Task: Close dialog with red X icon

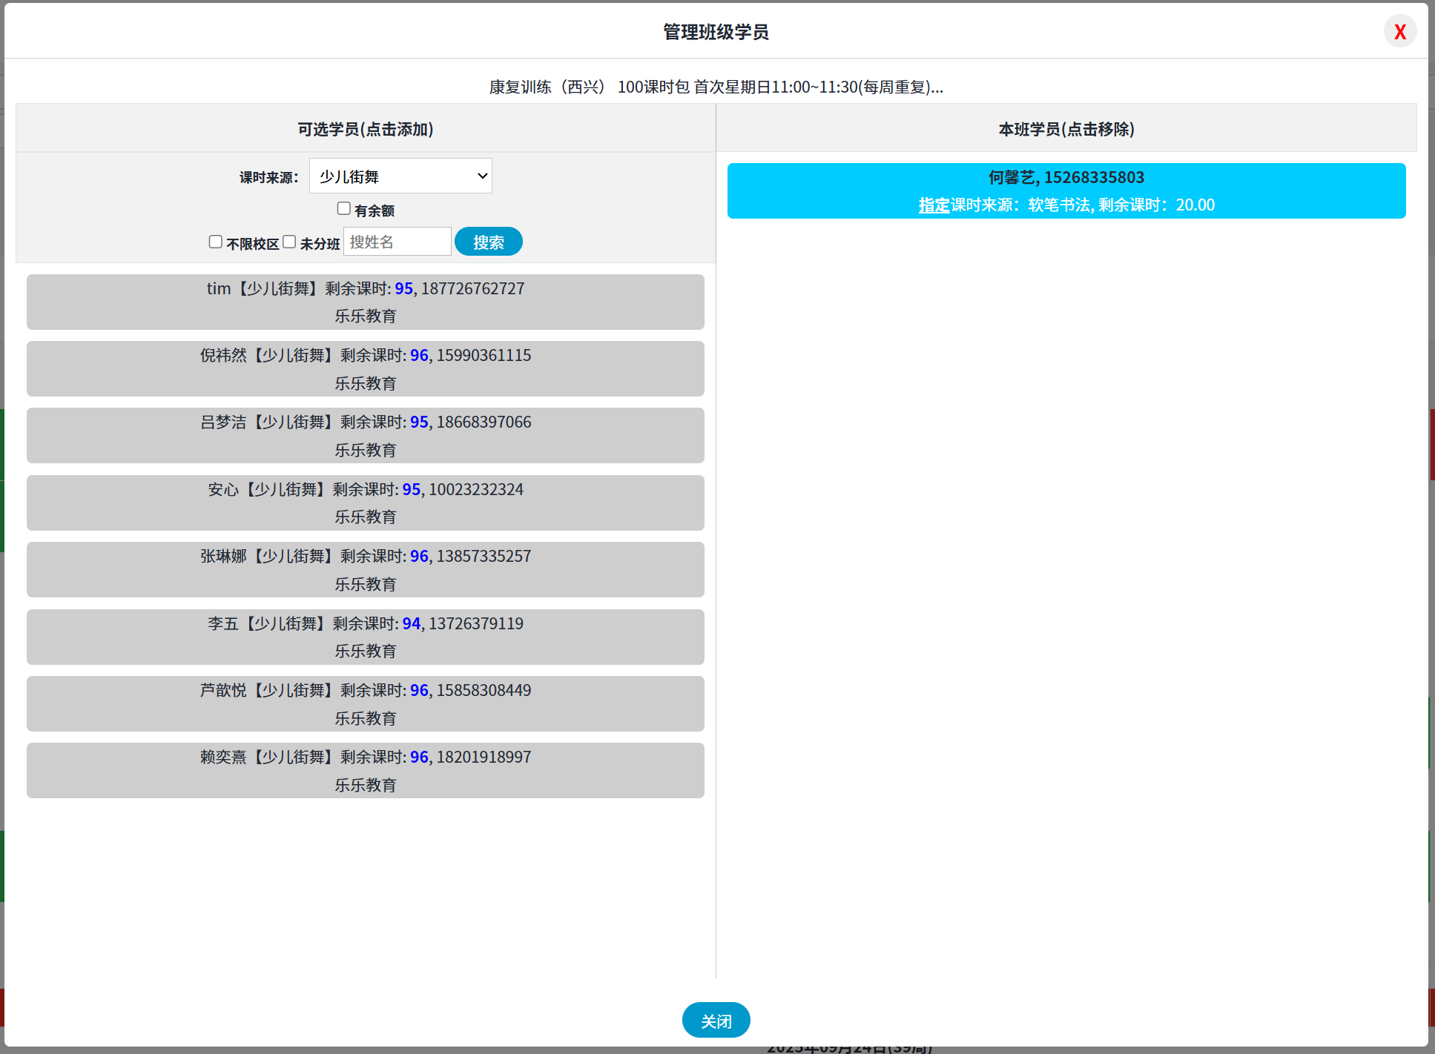Action: 1399,32
